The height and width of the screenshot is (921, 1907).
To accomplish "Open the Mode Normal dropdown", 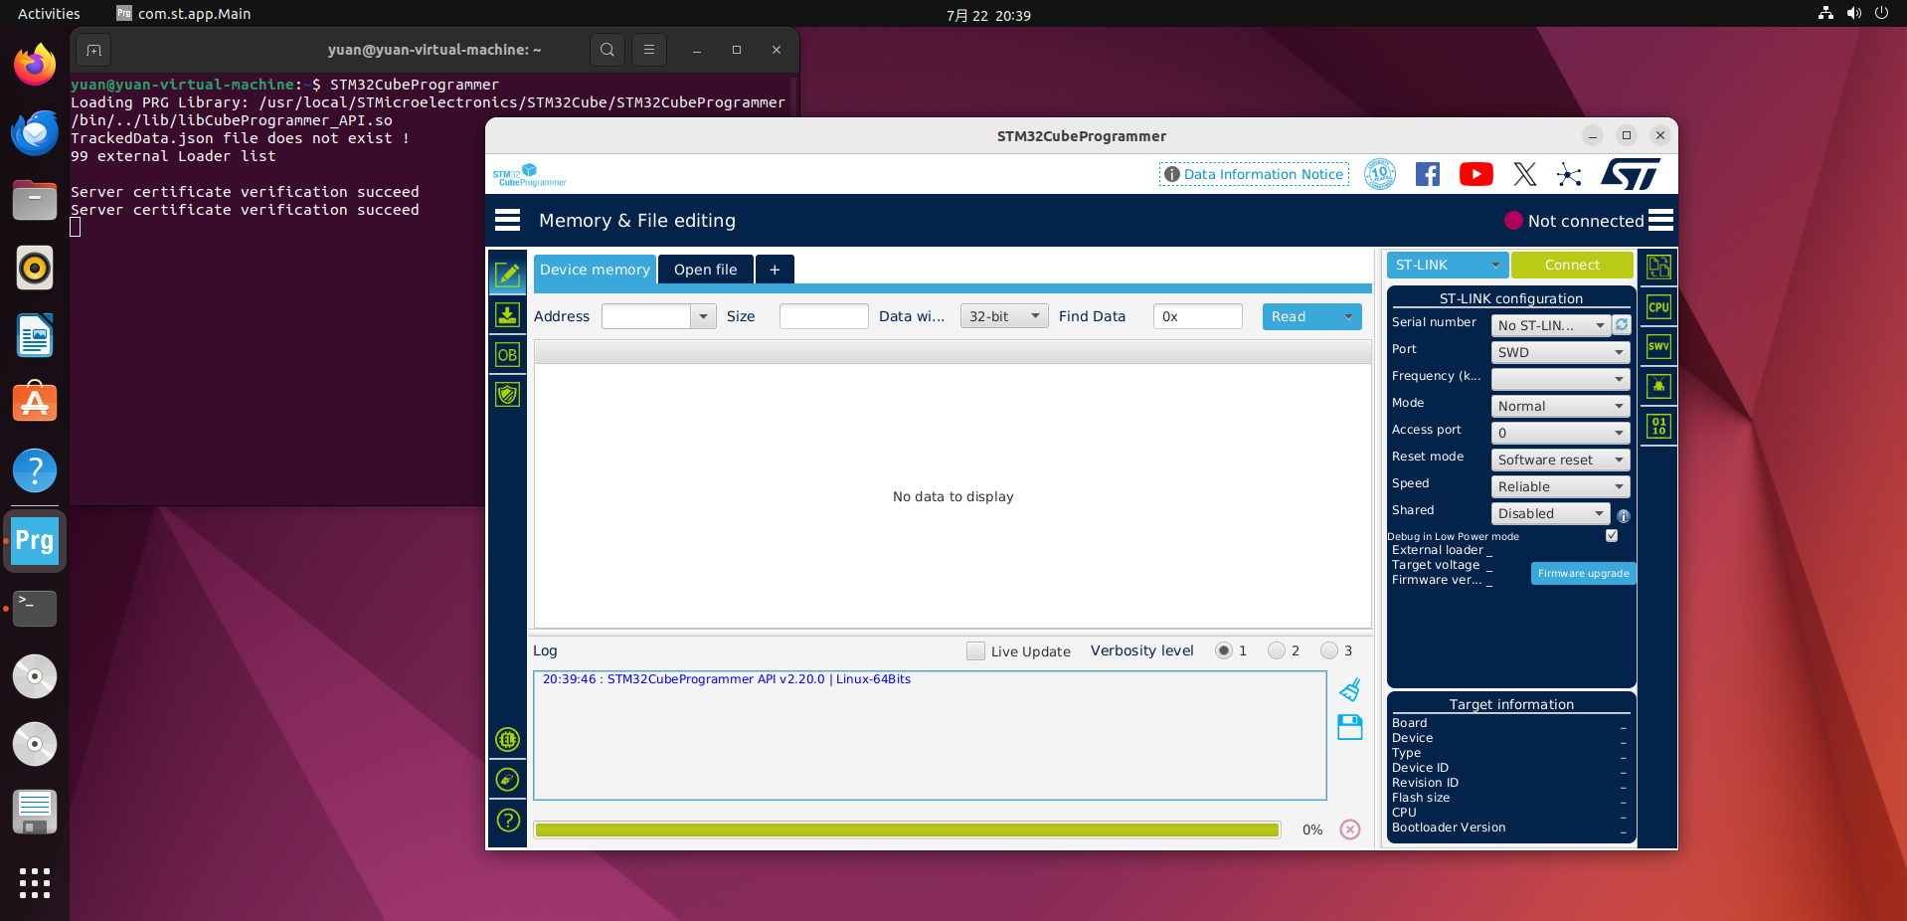I will click(1560, 406).
